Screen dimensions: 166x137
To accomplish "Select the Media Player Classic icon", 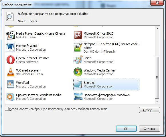I will tap(10, 35).
